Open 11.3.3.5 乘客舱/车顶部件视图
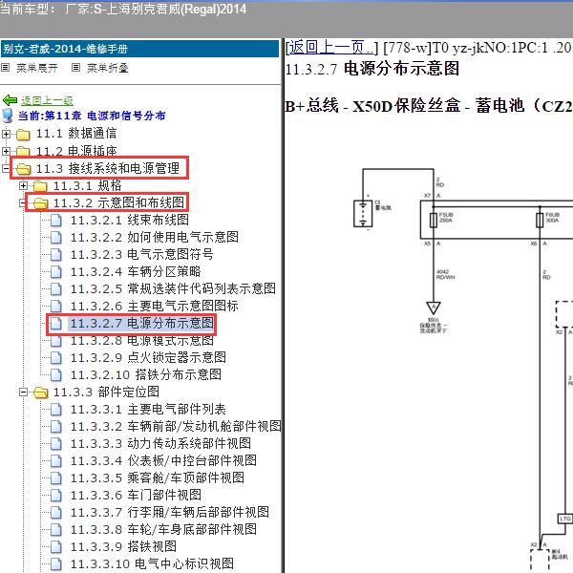 (x=158, y=478)
